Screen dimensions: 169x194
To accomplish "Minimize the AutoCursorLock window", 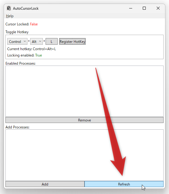I will pos(131,8).
